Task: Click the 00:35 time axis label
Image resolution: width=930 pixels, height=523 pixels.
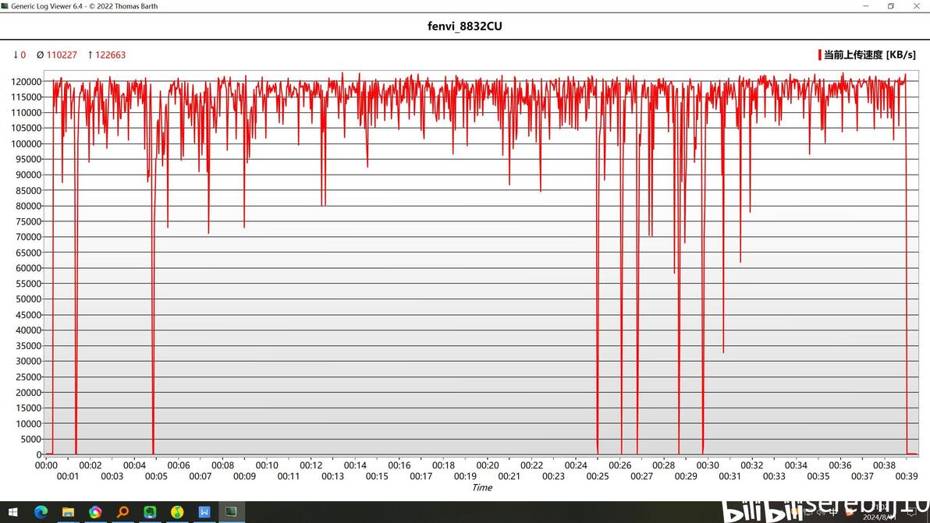Action: [x=818, y=476]
